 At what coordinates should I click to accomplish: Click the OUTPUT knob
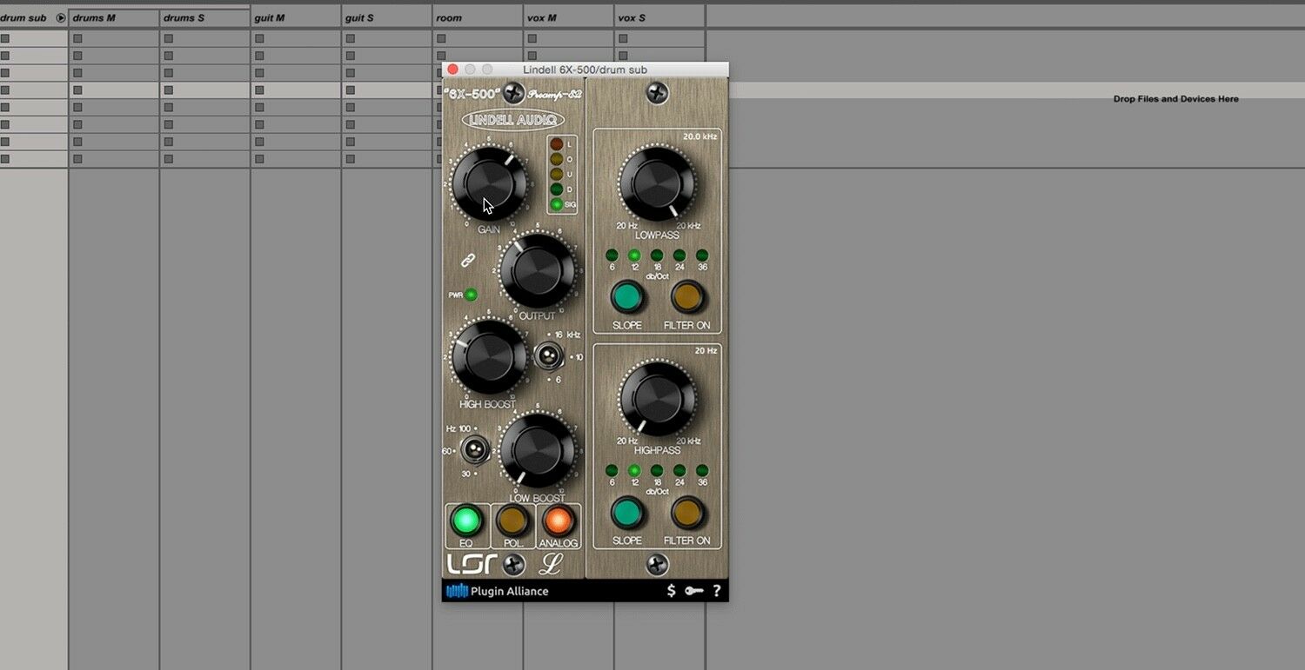[537, 270]
